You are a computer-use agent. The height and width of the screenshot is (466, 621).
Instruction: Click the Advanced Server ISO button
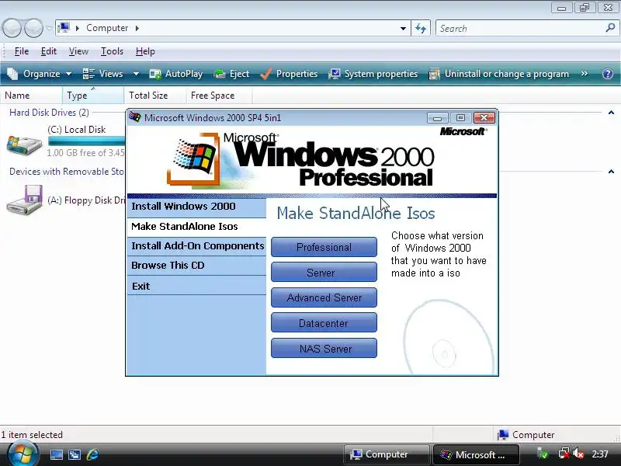tap(324, 297)
